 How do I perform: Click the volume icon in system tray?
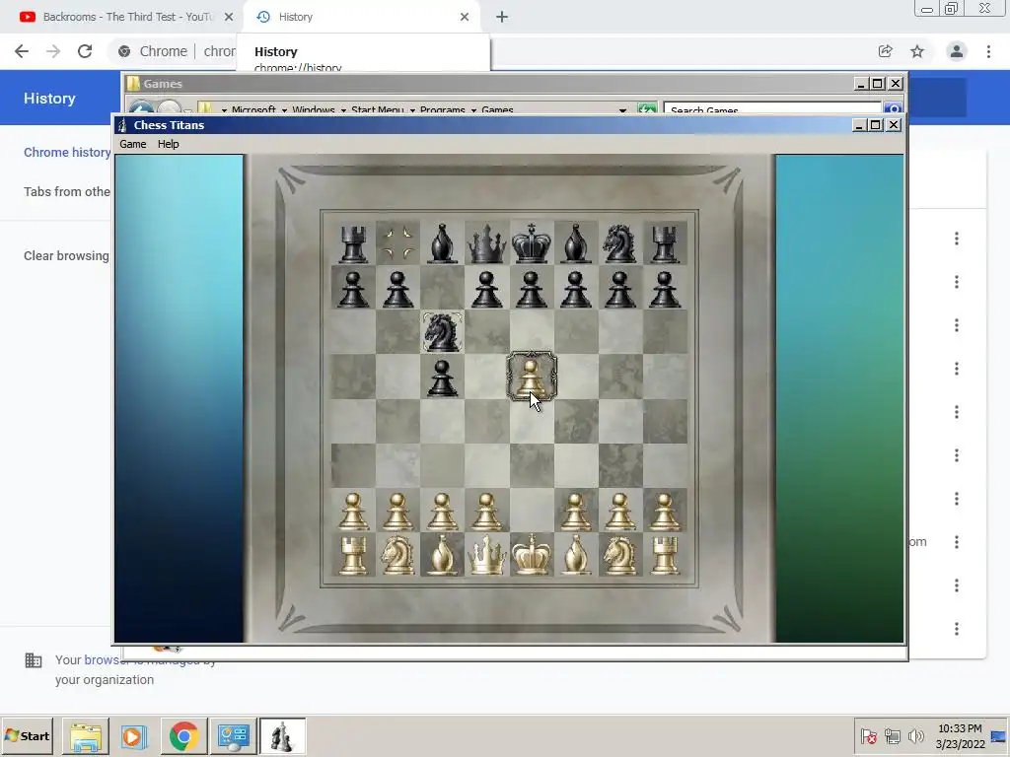tap(915, 735)
